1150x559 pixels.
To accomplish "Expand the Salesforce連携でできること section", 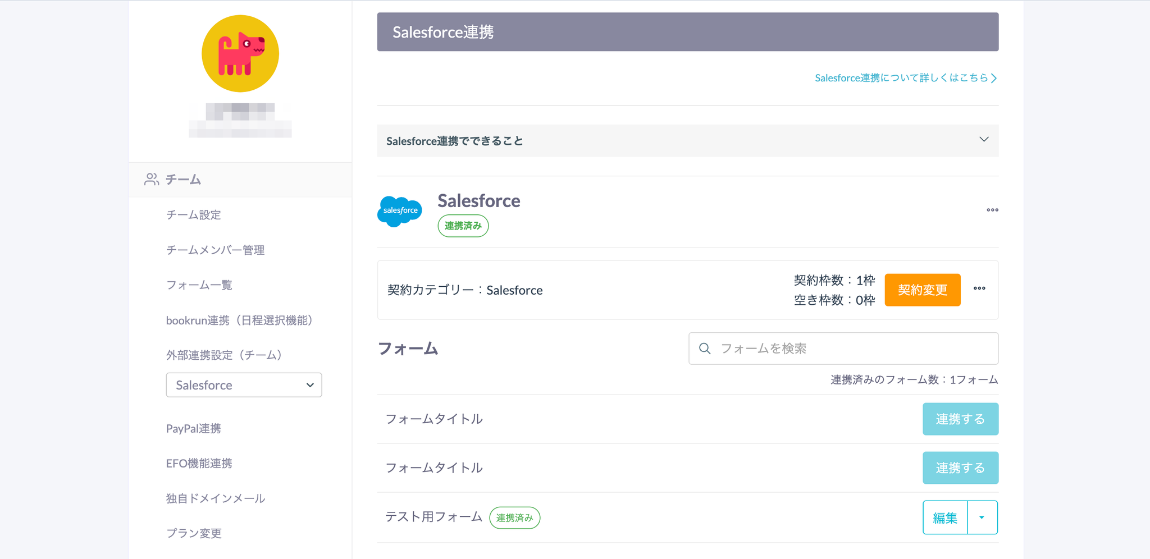I will tap(983, 140).
